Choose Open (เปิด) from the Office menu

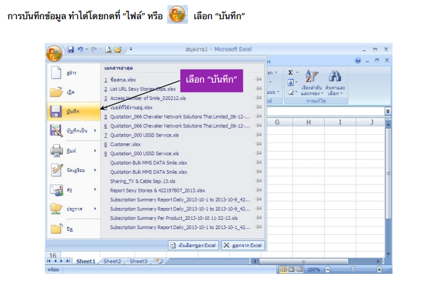click(70, 92)
